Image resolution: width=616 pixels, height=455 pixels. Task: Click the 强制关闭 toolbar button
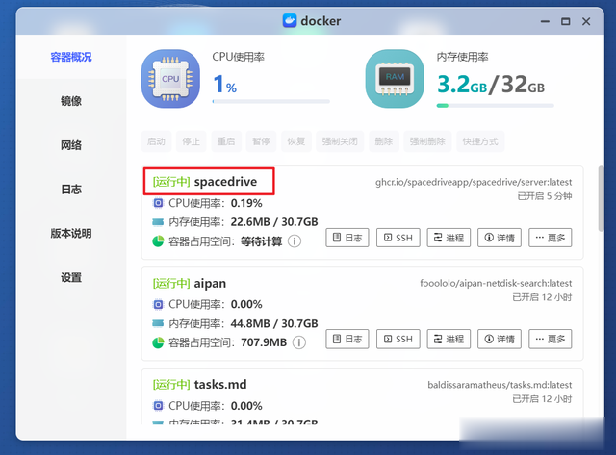tap(340, 141)
